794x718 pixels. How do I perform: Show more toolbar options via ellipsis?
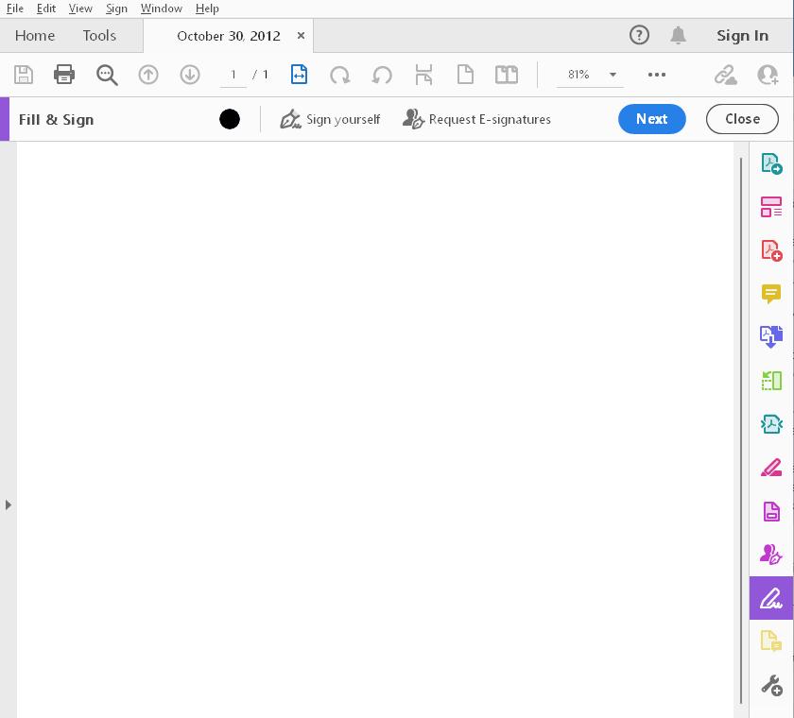(656, 75)
